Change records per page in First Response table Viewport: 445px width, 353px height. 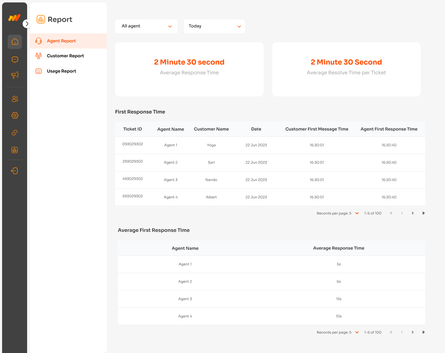357,213
